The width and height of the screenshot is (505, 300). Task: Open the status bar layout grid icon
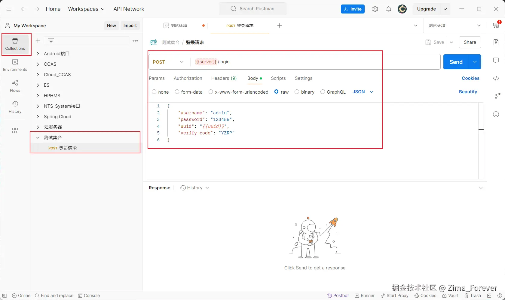[x=489, y=295]
